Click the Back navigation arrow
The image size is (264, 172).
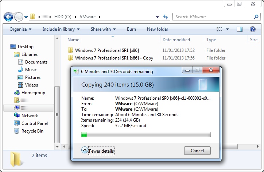click(x=8, y=17)
